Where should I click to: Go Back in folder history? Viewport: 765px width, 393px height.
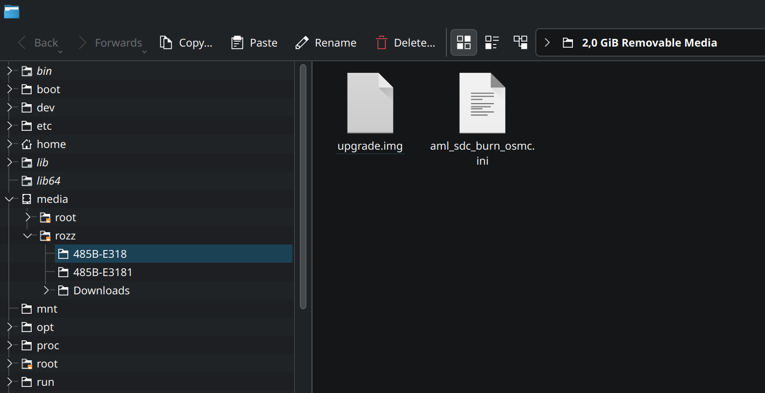pyautogui.click(x=38, y=43)
